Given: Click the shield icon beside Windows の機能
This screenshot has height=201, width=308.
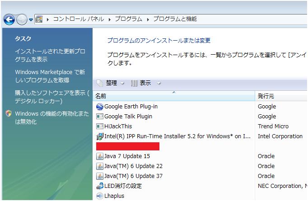Looking at the screenshot, I should [9, 113].
